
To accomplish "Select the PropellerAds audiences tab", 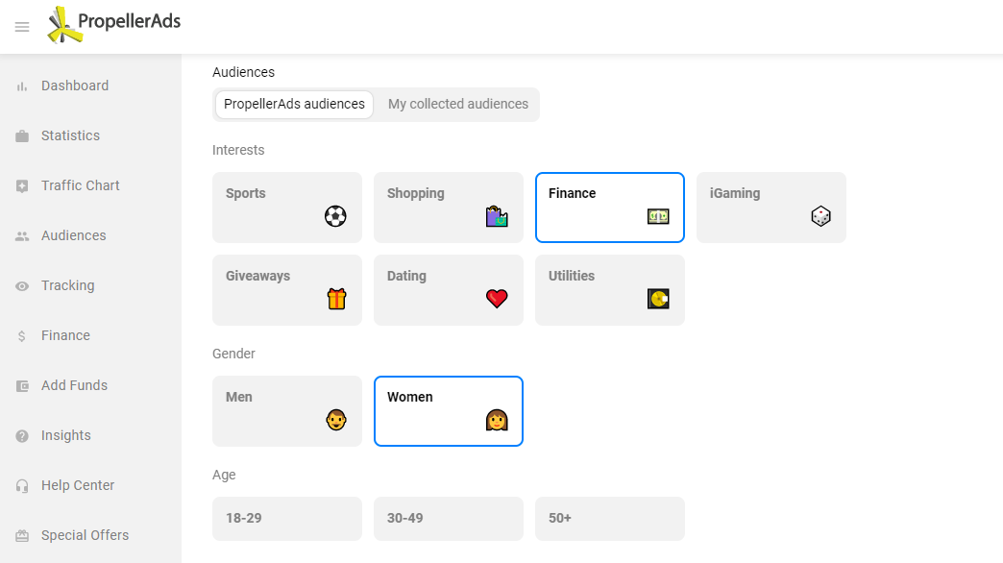I will point(294,104).
